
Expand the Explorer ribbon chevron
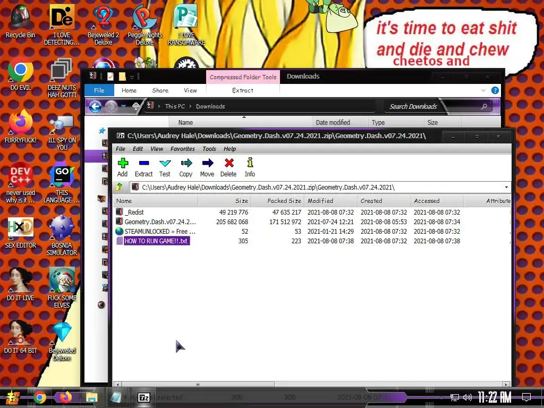point(483,90)
